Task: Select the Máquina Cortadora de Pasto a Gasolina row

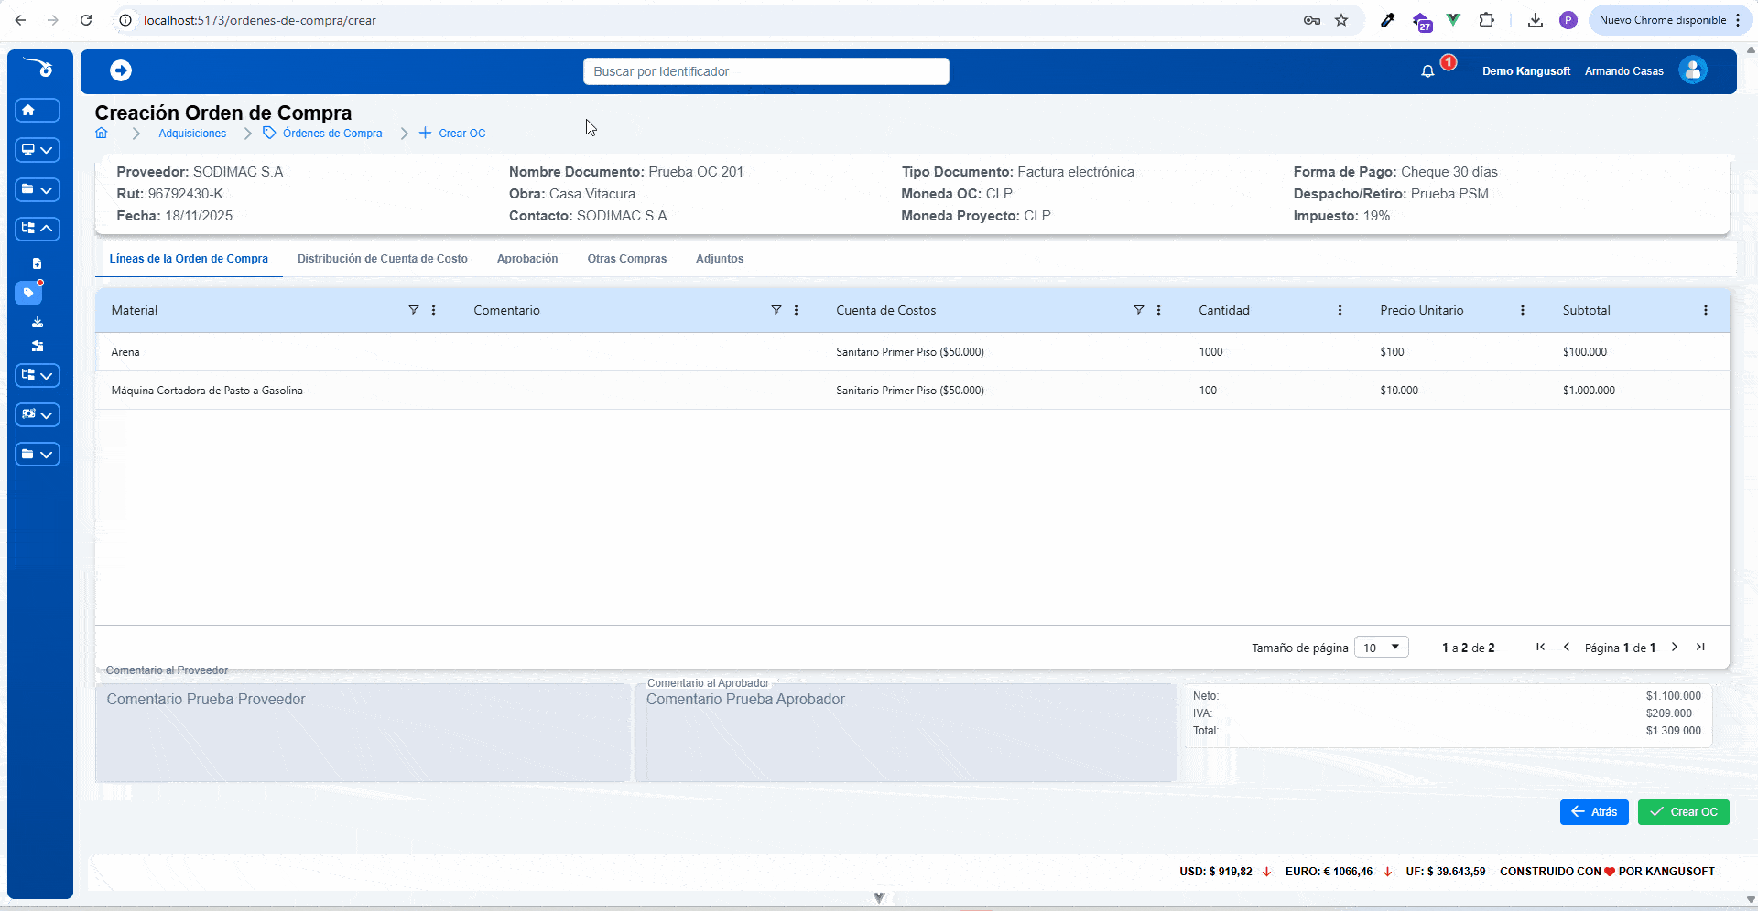Action: pos(912,391)
